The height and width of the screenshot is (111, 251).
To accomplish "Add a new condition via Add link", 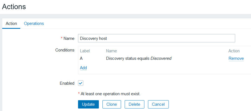I will coord(83,68).
